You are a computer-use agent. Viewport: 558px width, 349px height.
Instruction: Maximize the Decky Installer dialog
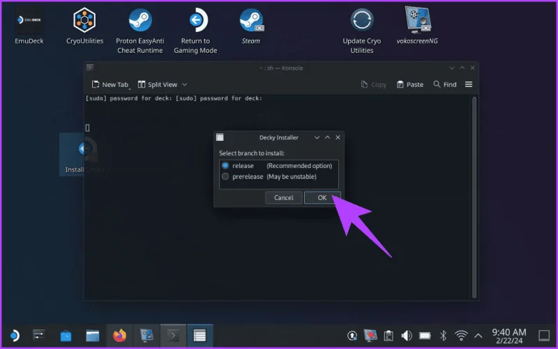pyautogui.click(x=327, y=137)
